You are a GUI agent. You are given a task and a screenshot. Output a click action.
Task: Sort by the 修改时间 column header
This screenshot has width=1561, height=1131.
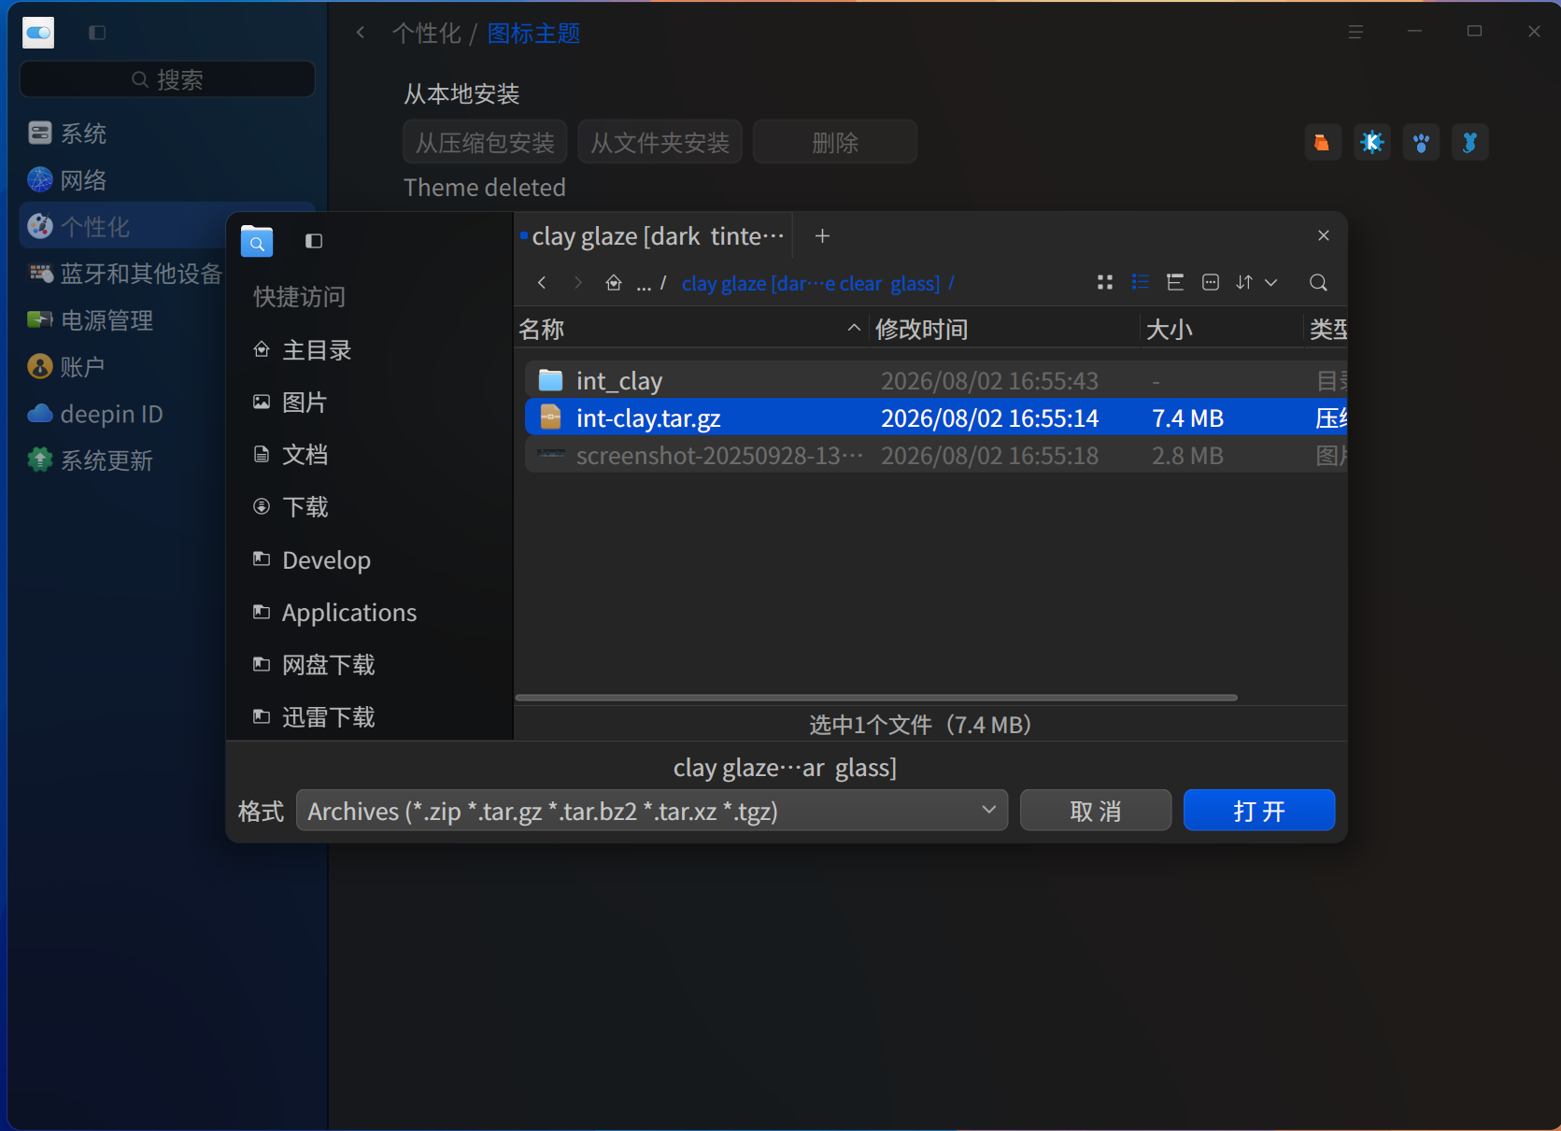[1003, 329]
